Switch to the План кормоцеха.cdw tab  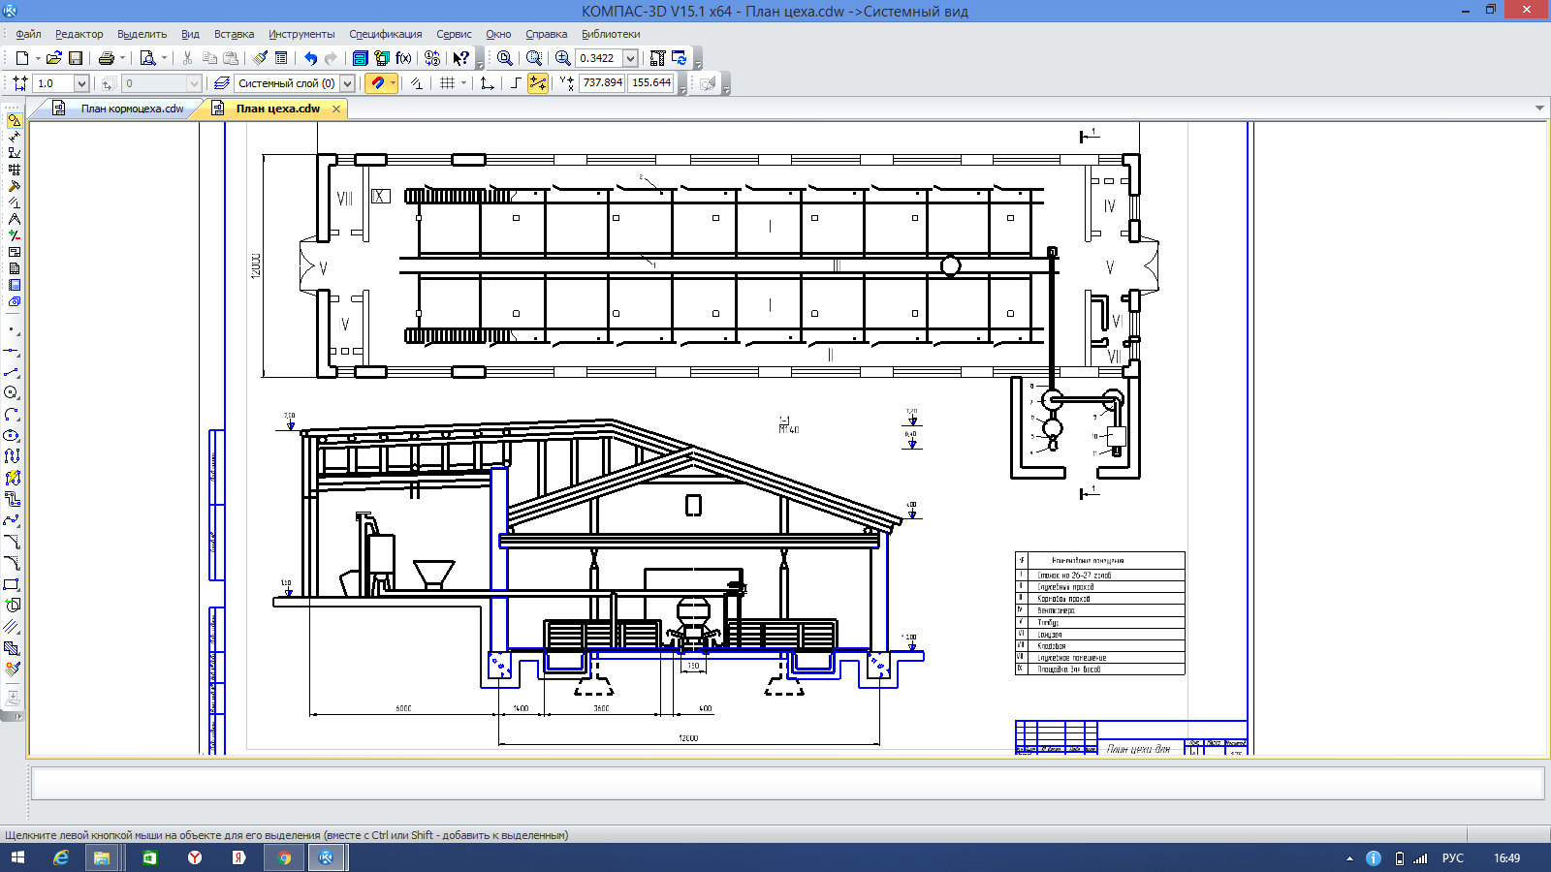click(x=120, y=109)
